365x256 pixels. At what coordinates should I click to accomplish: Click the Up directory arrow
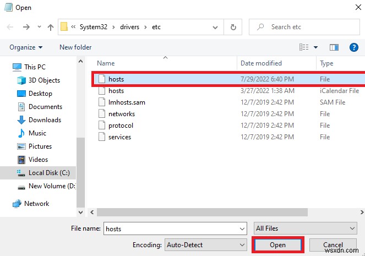(51, 26)
